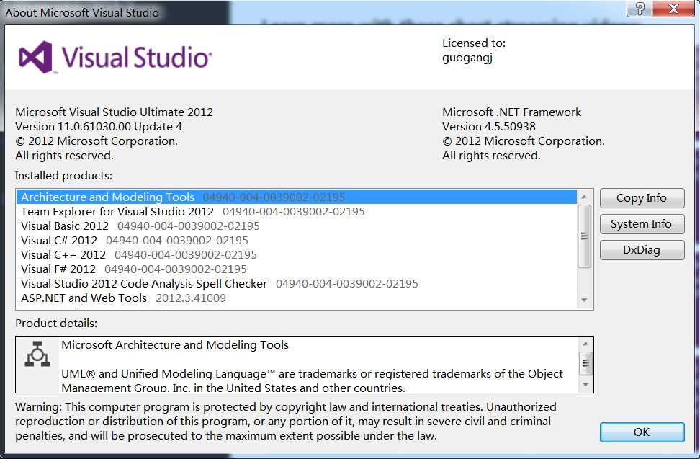Click product details scroll up arrow
This screenshot has width=700, height=459.
coord(585,344)
